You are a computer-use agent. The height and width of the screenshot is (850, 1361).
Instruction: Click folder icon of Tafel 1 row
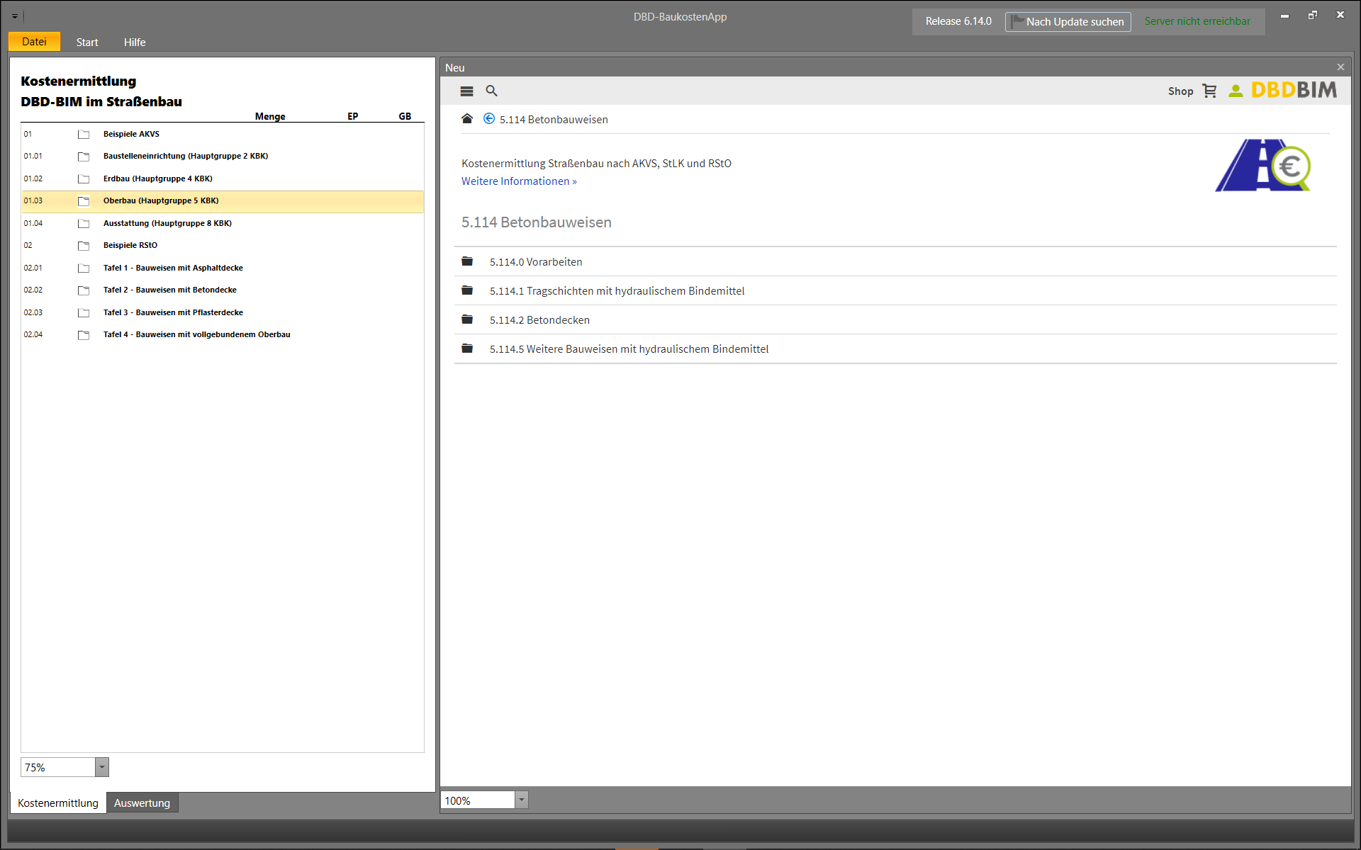coord(84,268)
